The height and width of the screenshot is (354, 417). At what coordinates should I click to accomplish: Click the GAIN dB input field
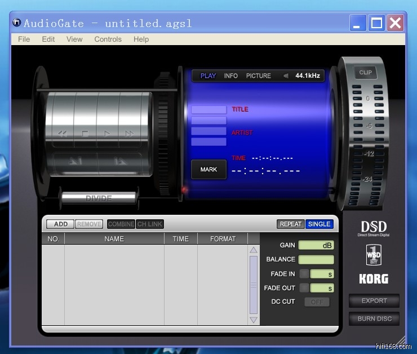click(x=316, y=245)
